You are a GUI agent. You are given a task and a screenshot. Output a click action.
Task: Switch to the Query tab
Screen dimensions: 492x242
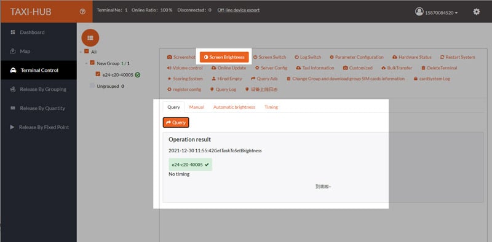point(173,107)
